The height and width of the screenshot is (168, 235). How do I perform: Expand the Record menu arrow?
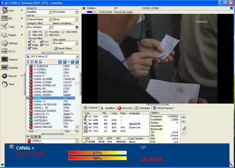tap(22, 76)
